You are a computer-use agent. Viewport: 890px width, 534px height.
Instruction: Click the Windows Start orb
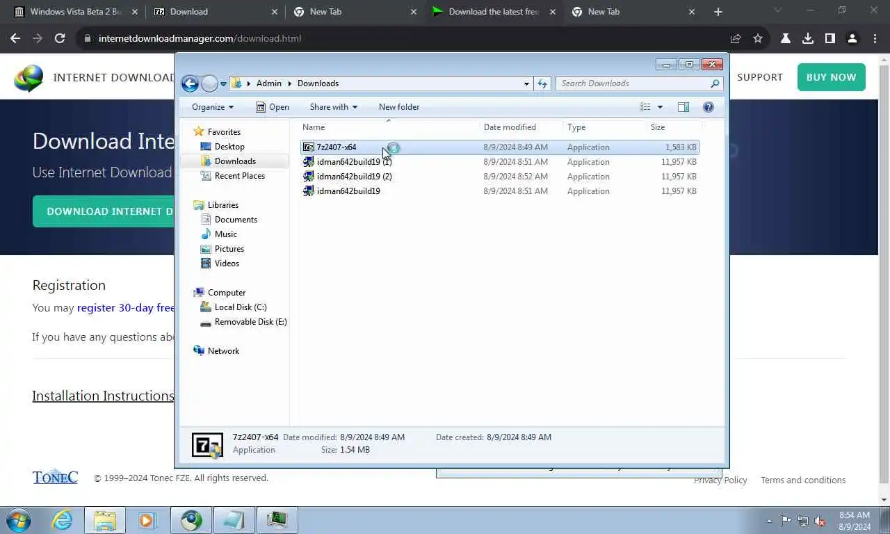[19, 520]
